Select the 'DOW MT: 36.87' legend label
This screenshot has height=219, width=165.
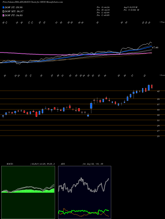click(14, 12)
